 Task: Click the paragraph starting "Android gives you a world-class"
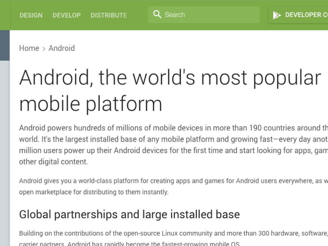tap(174, 186)
